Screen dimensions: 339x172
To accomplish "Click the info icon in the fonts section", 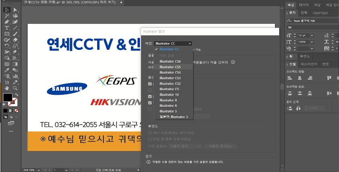I will [x=233, y=62].
